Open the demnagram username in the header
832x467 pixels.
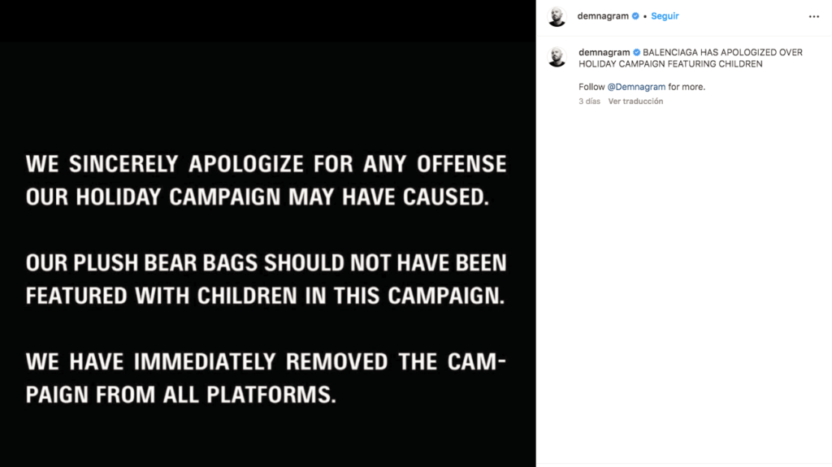tap(603, 16)
